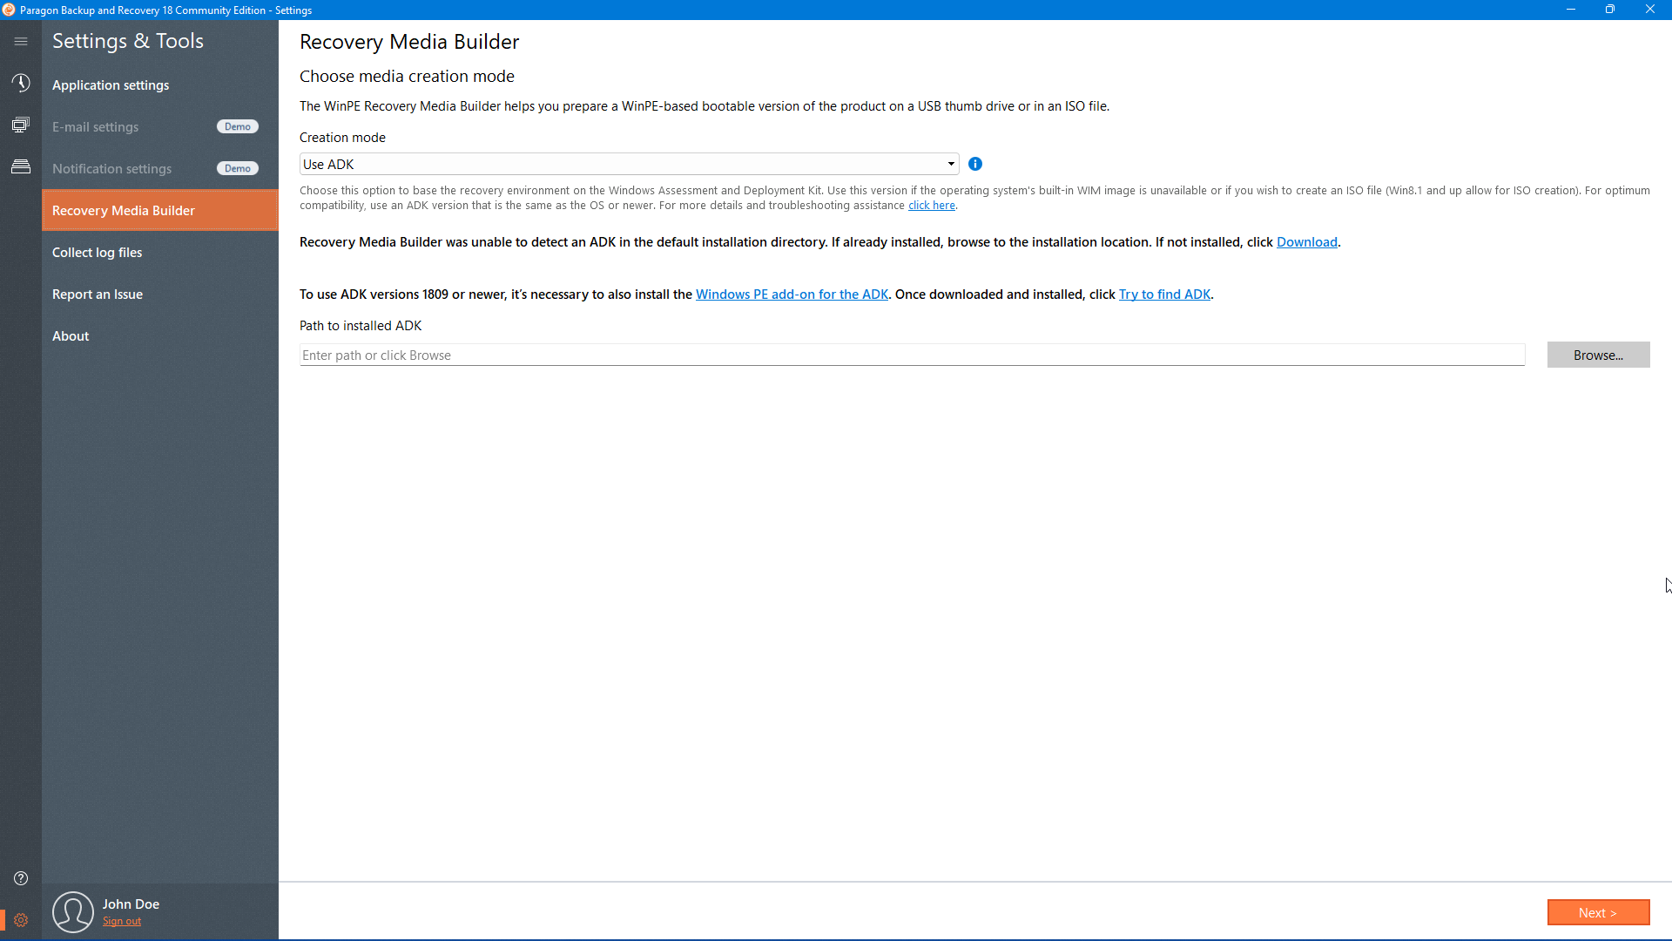
Task: Open the backup history clock icon
Action: pyautogui.click(x=21, y=83)
